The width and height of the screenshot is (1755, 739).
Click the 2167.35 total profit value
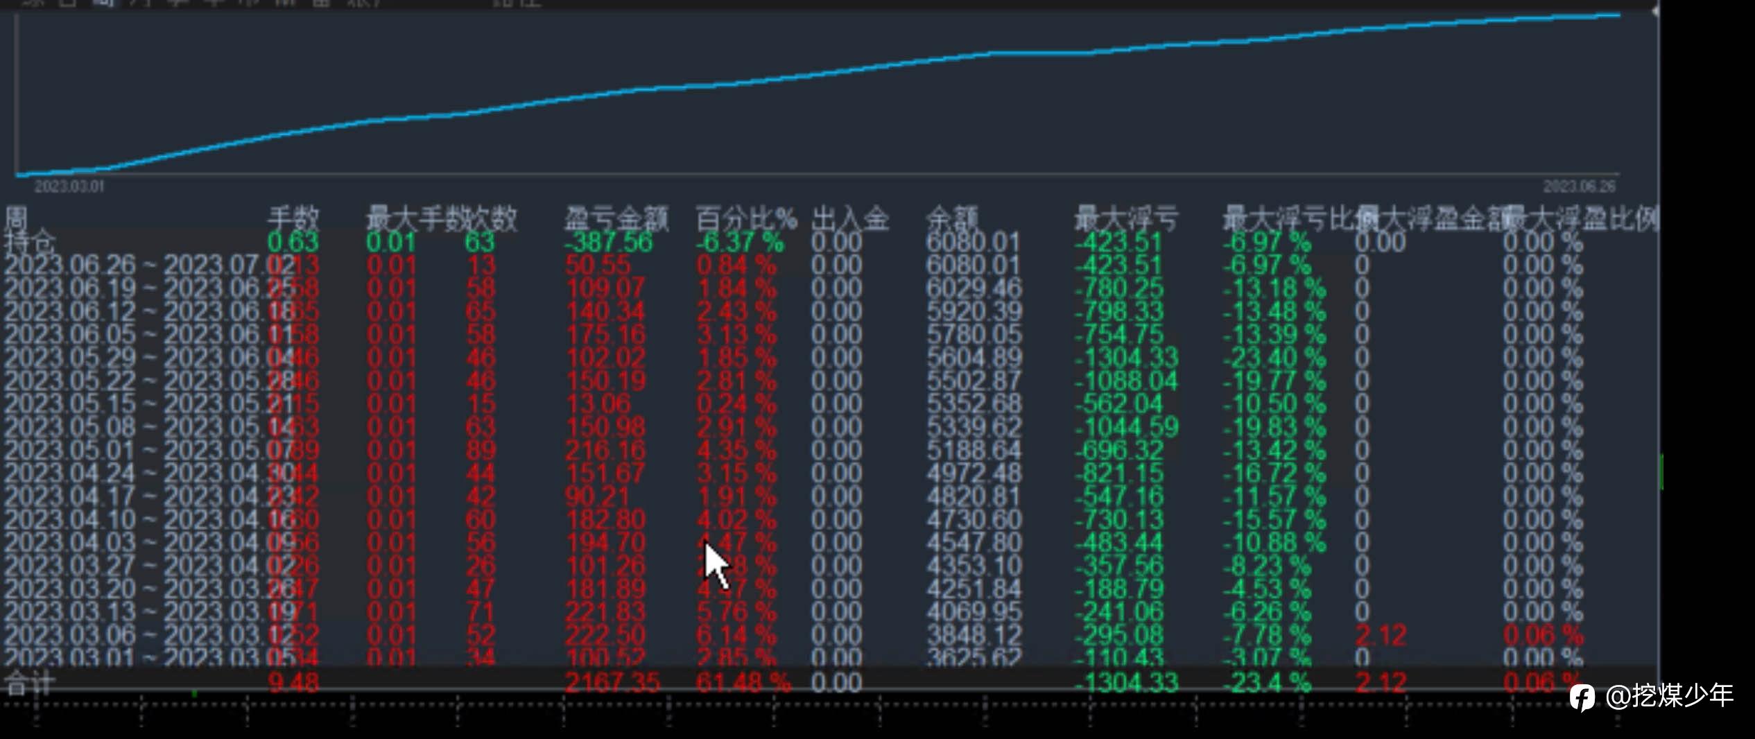pyautogui.click(x=613, y=683)
